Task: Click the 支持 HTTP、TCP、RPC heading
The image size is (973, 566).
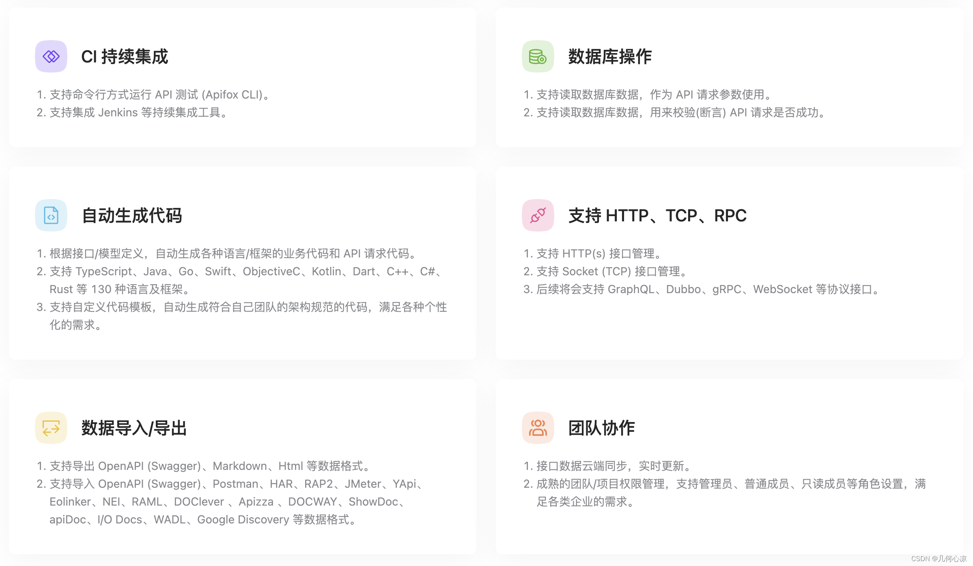Action: coord(657,215)
